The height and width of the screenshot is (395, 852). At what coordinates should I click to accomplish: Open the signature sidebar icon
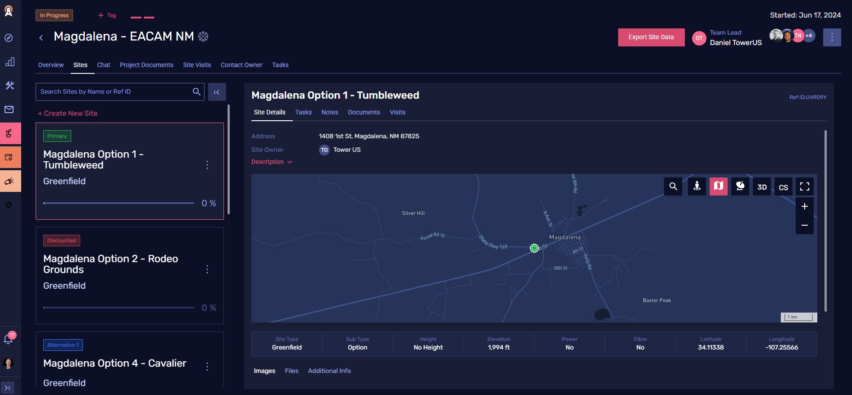tap(10, 181)
